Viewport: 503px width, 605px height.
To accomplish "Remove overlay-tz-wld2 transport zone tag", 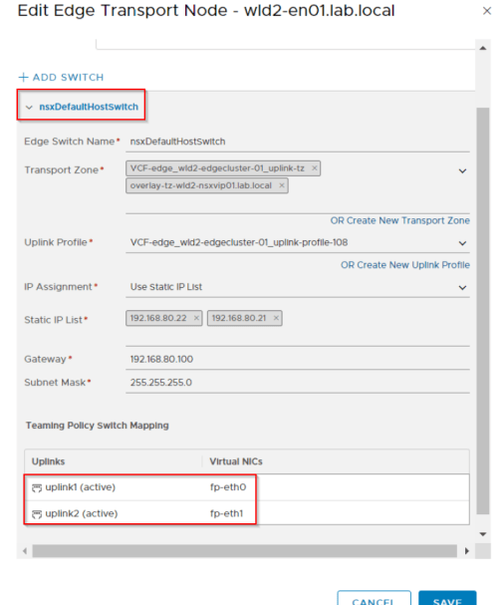I will coord(282,185).
